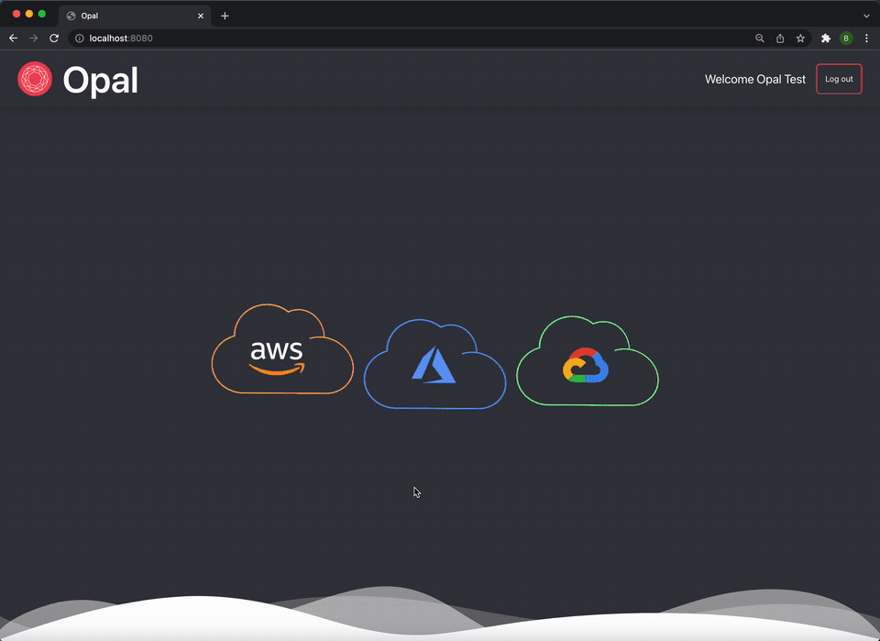This screenshot has height=641, width=880.
Task: Choose the Google Cloud icon
Action: [587, 361]
